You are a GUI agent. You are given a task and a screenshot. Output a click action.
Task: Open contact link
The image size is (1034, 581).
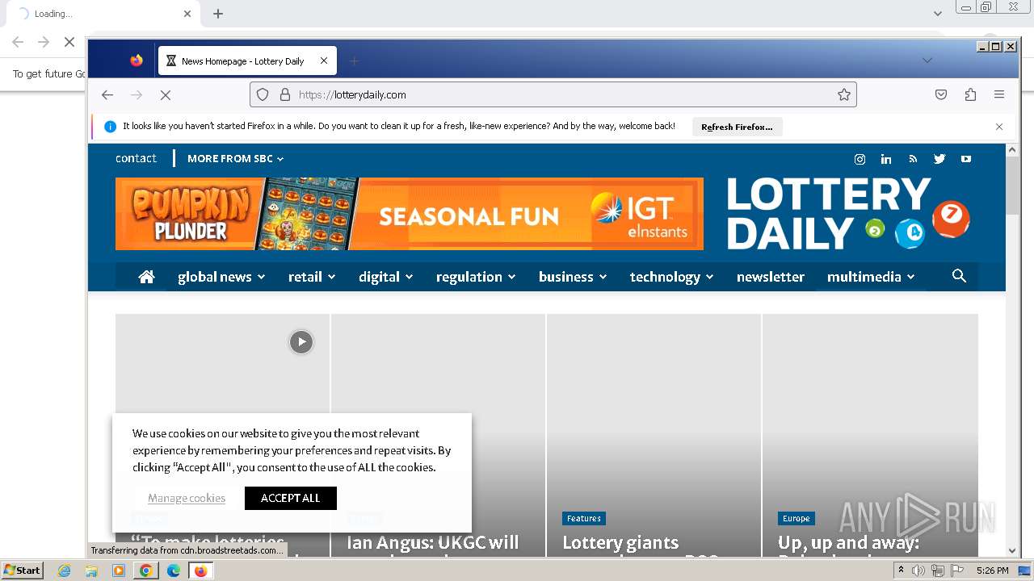(136, 158)
